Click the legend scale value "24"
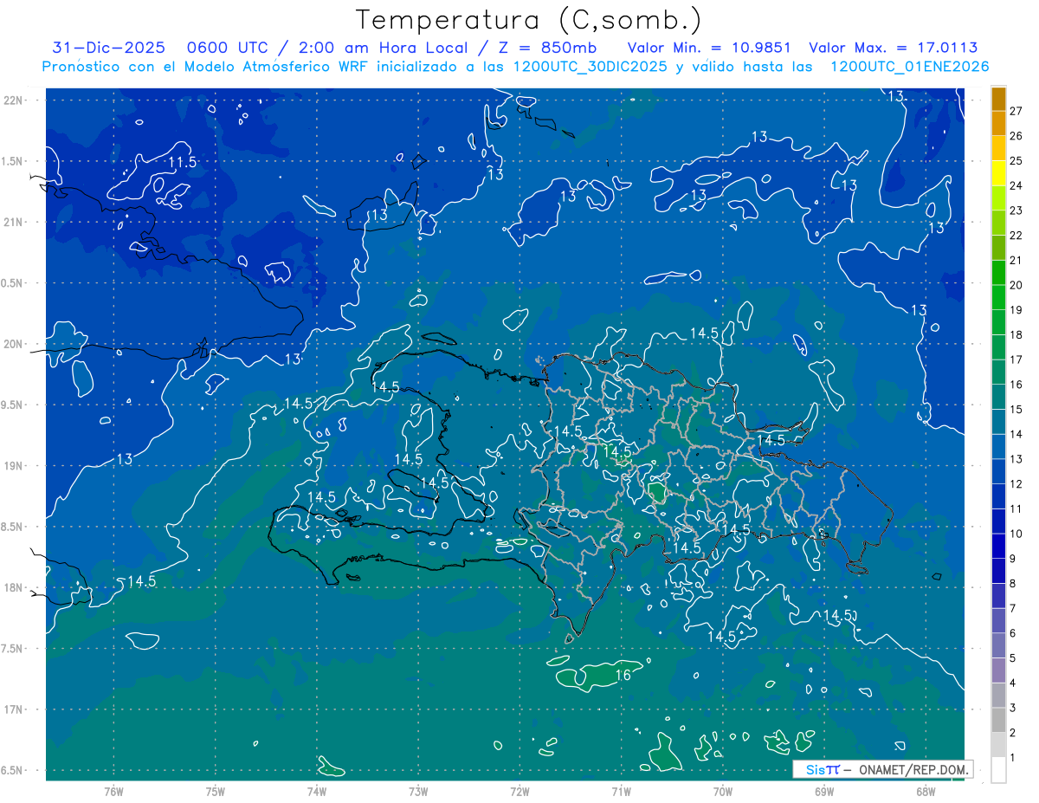 1016,185
